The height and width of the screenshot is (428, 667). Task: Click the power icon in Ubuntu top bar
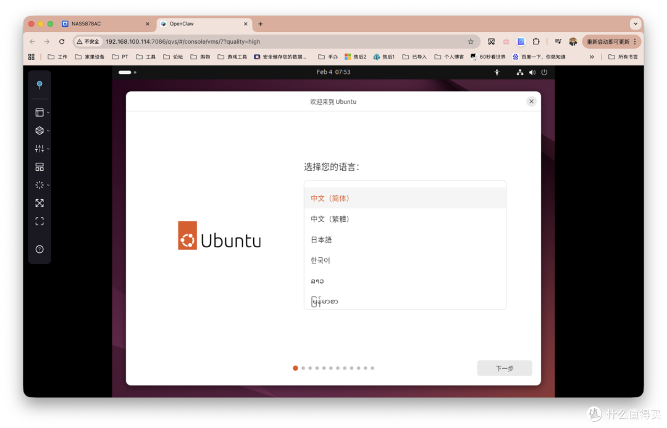pyautogui.click(x=544, y=72)
